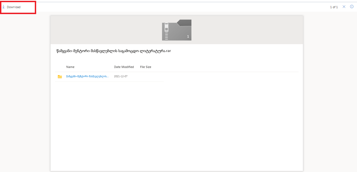Close the file preview with the X
The width and height of the screenshot is (357, 172).
[344, 7]
